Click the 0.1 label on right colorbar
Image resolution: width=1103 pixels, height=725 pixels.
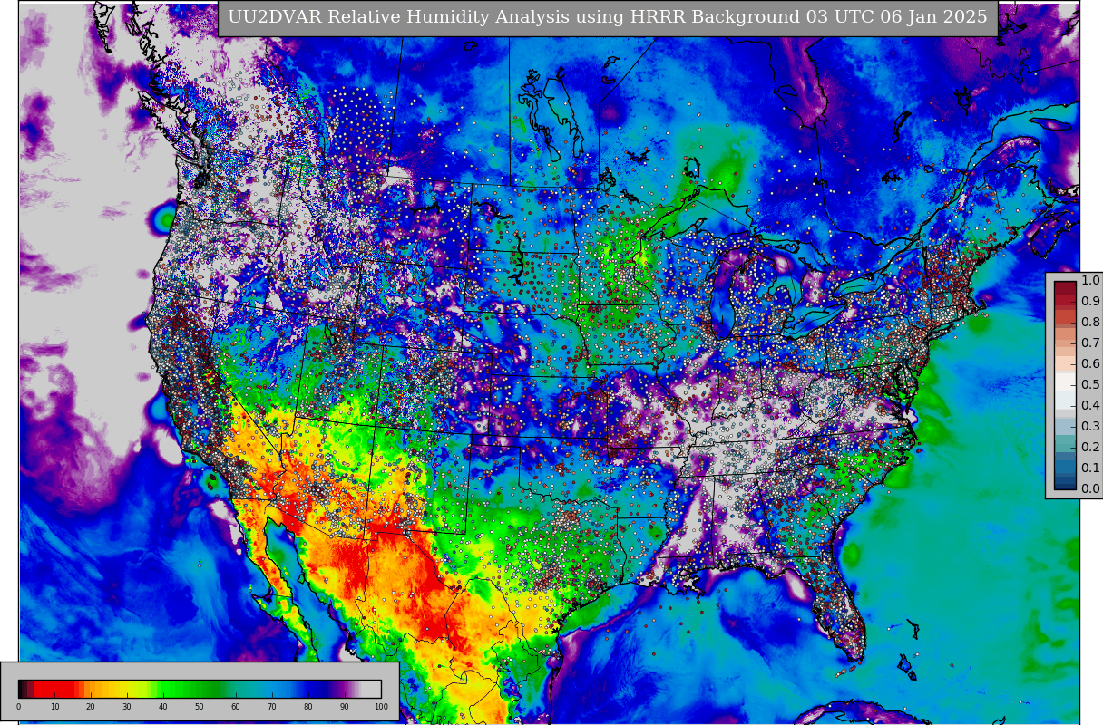click(1090, 469)
